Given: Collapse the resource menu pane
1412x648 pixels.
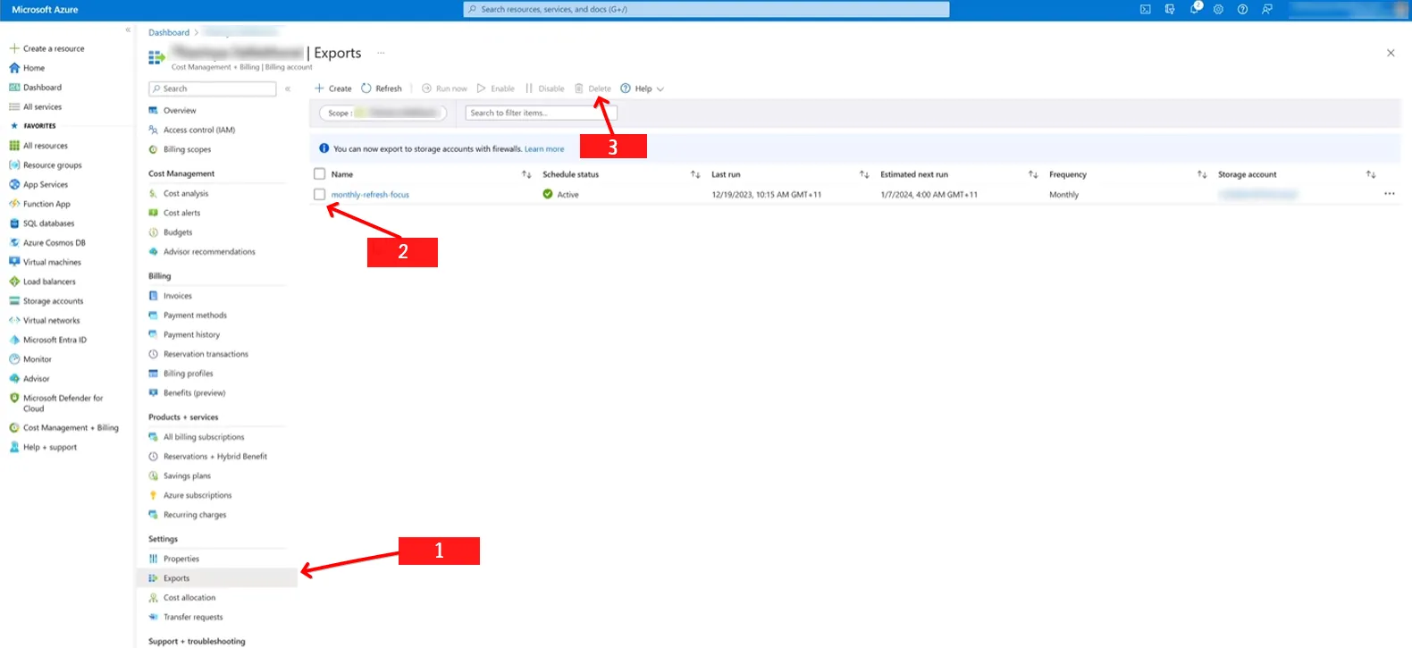Looking at the screenshot, I should [288, 88].
